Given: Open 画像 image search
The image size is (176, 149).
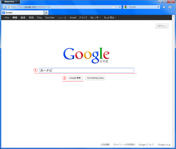Looking at the screenshot, I should click(23, 18).
